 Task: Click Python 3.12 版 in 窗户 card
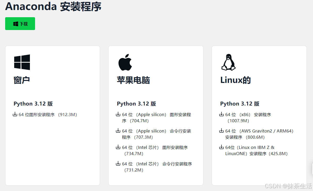pos(33,104)
